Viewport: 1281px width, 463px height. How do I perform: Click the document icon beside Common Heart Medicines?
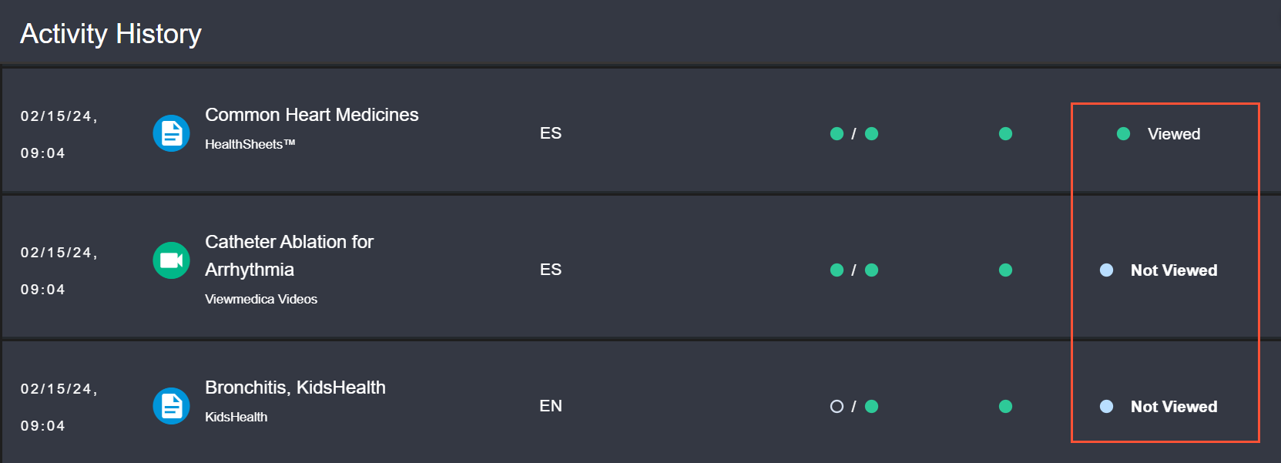(x=171, y=133)
